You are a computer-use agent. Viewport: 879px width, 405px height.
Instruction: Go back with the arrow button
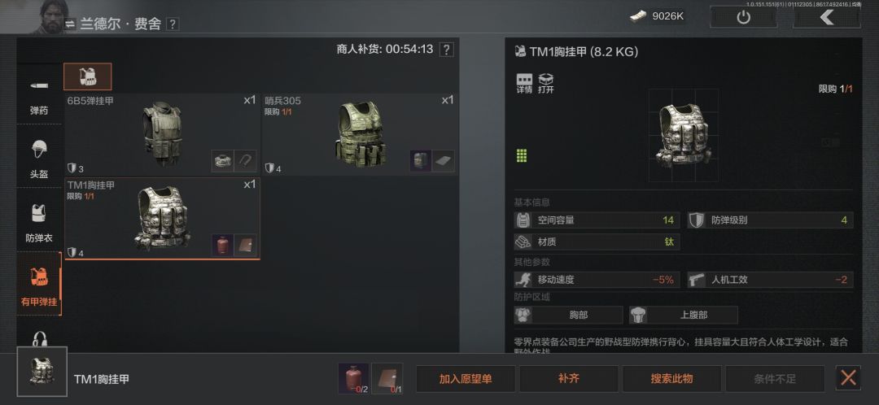coord(826,17)
